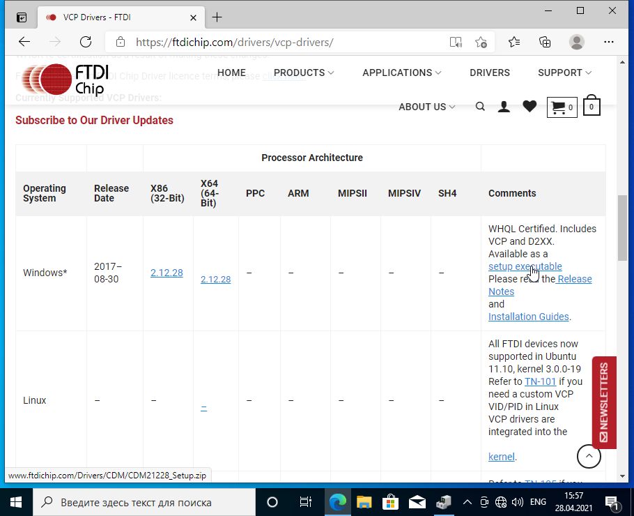Click the site lock icon in address bar
The height and width of the screenshot is (516, 634).
coord(120,42)
